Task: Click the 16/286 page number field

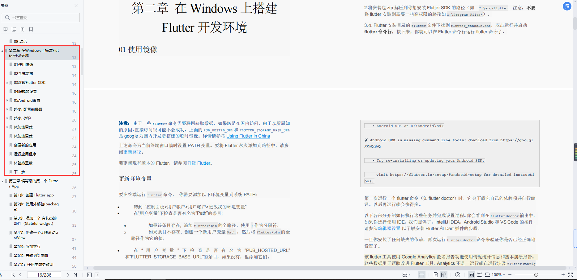Action: click(44, 275)
